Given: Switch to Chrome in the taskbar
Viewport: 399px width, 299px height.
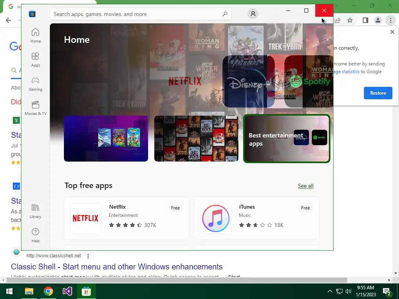Looking at the screenshot, I should (48, 291).
